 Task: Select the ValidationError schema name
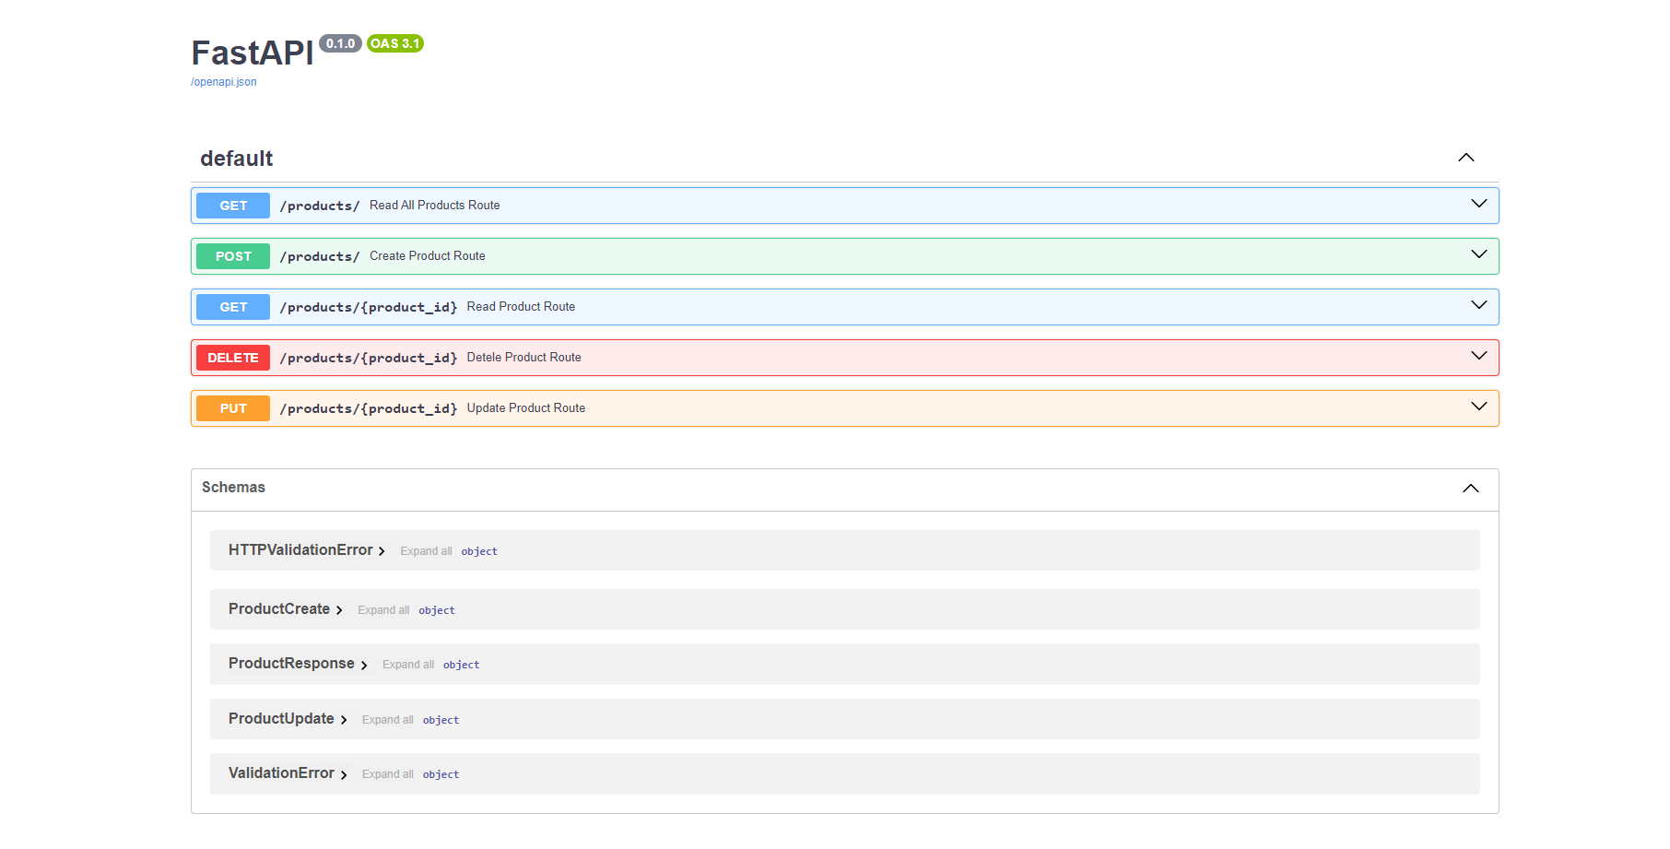281,773
